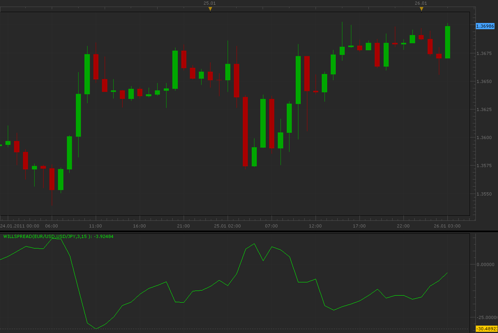Image resolution: width=498 pixels, height=333 pixels.
Task: Select the WILLSPREAD indicator title text
Action: (58, 236)
